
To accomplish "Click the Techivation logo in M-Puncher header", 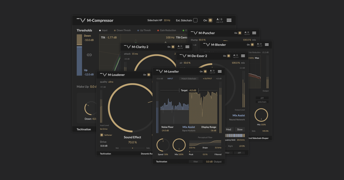I will [x=194, y=33].
